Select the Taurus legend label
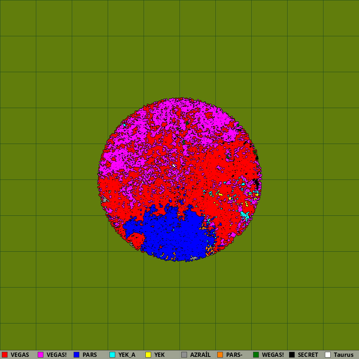 (344, 355)
